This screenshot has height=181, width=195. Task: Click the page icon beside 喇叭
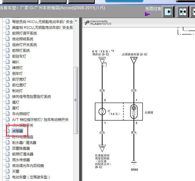(x=8, y=62)
